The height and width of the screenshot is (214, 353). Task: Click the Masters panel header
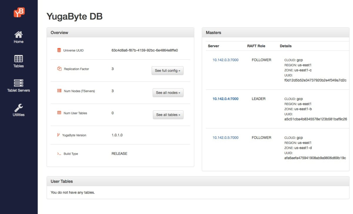tap(275, 33)
